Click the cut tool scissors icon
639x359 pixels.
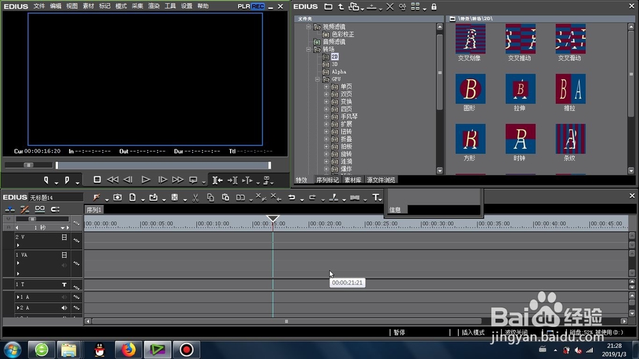pos(196,197)
